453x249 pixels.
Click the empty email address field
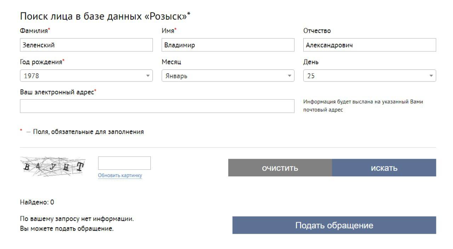click(157, 106)
